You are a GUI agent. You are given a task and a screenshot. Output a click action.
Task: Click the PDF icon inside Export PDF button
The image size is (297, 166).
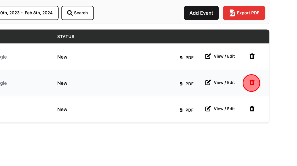tap(232, 13)
